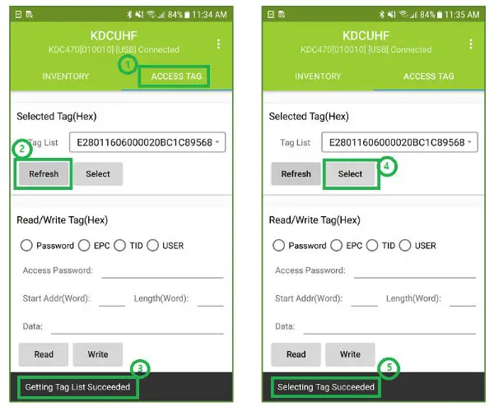Open overflow menu in right phone screen
494x411 pixels.
[x=471, y=44]
